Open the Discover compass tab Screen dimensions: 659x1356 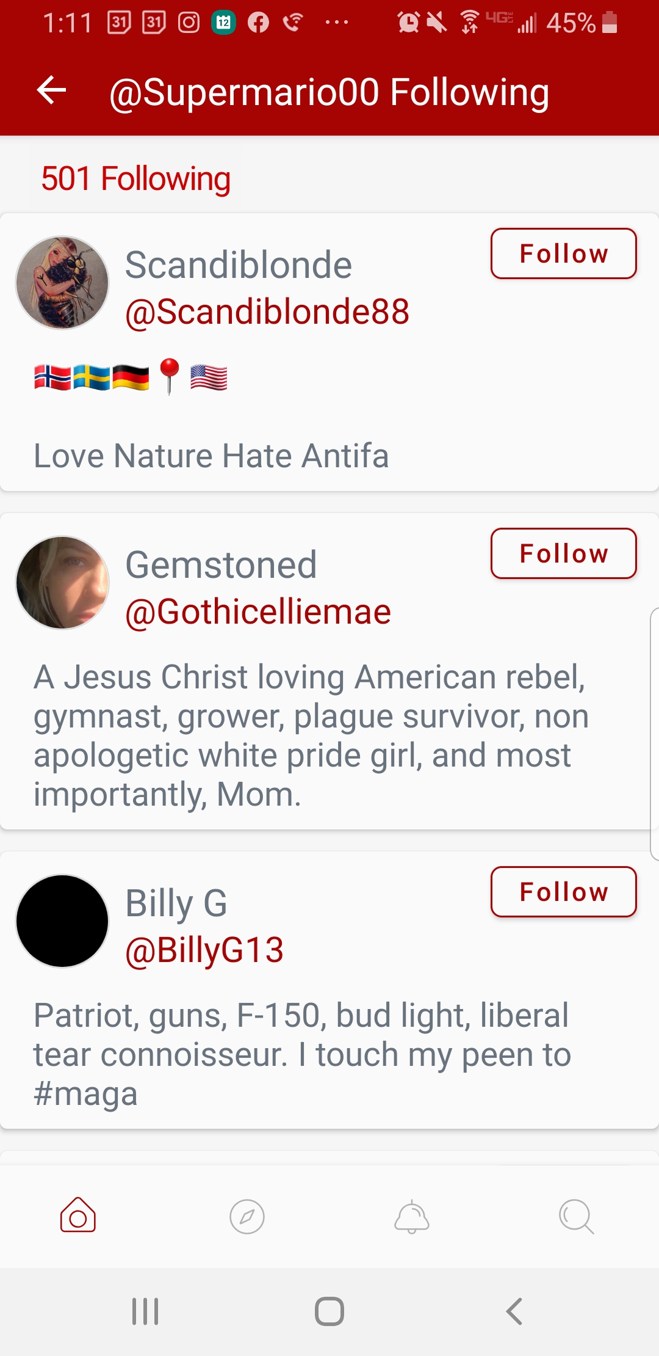pyautogui.click(x=247, y=1217)
